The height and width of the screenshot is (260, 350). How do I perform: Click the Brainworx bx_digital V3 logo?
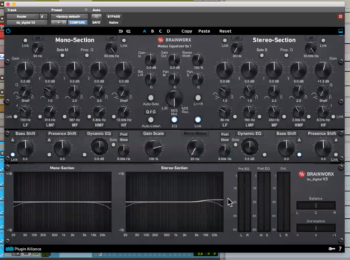click(x=316, y=176)
